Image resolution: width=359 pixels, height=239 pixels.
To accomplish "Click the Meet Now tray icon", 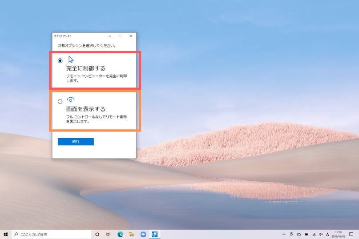I will click(291, 234).
